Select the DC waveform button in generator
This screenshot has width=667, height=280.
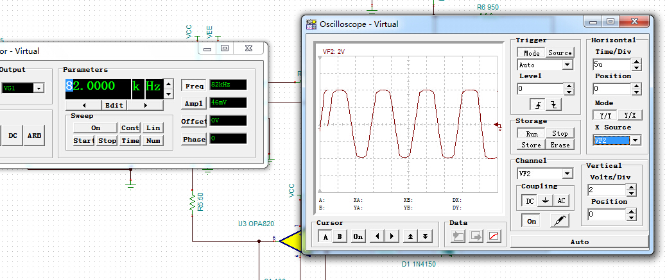[x=13, y=136]
